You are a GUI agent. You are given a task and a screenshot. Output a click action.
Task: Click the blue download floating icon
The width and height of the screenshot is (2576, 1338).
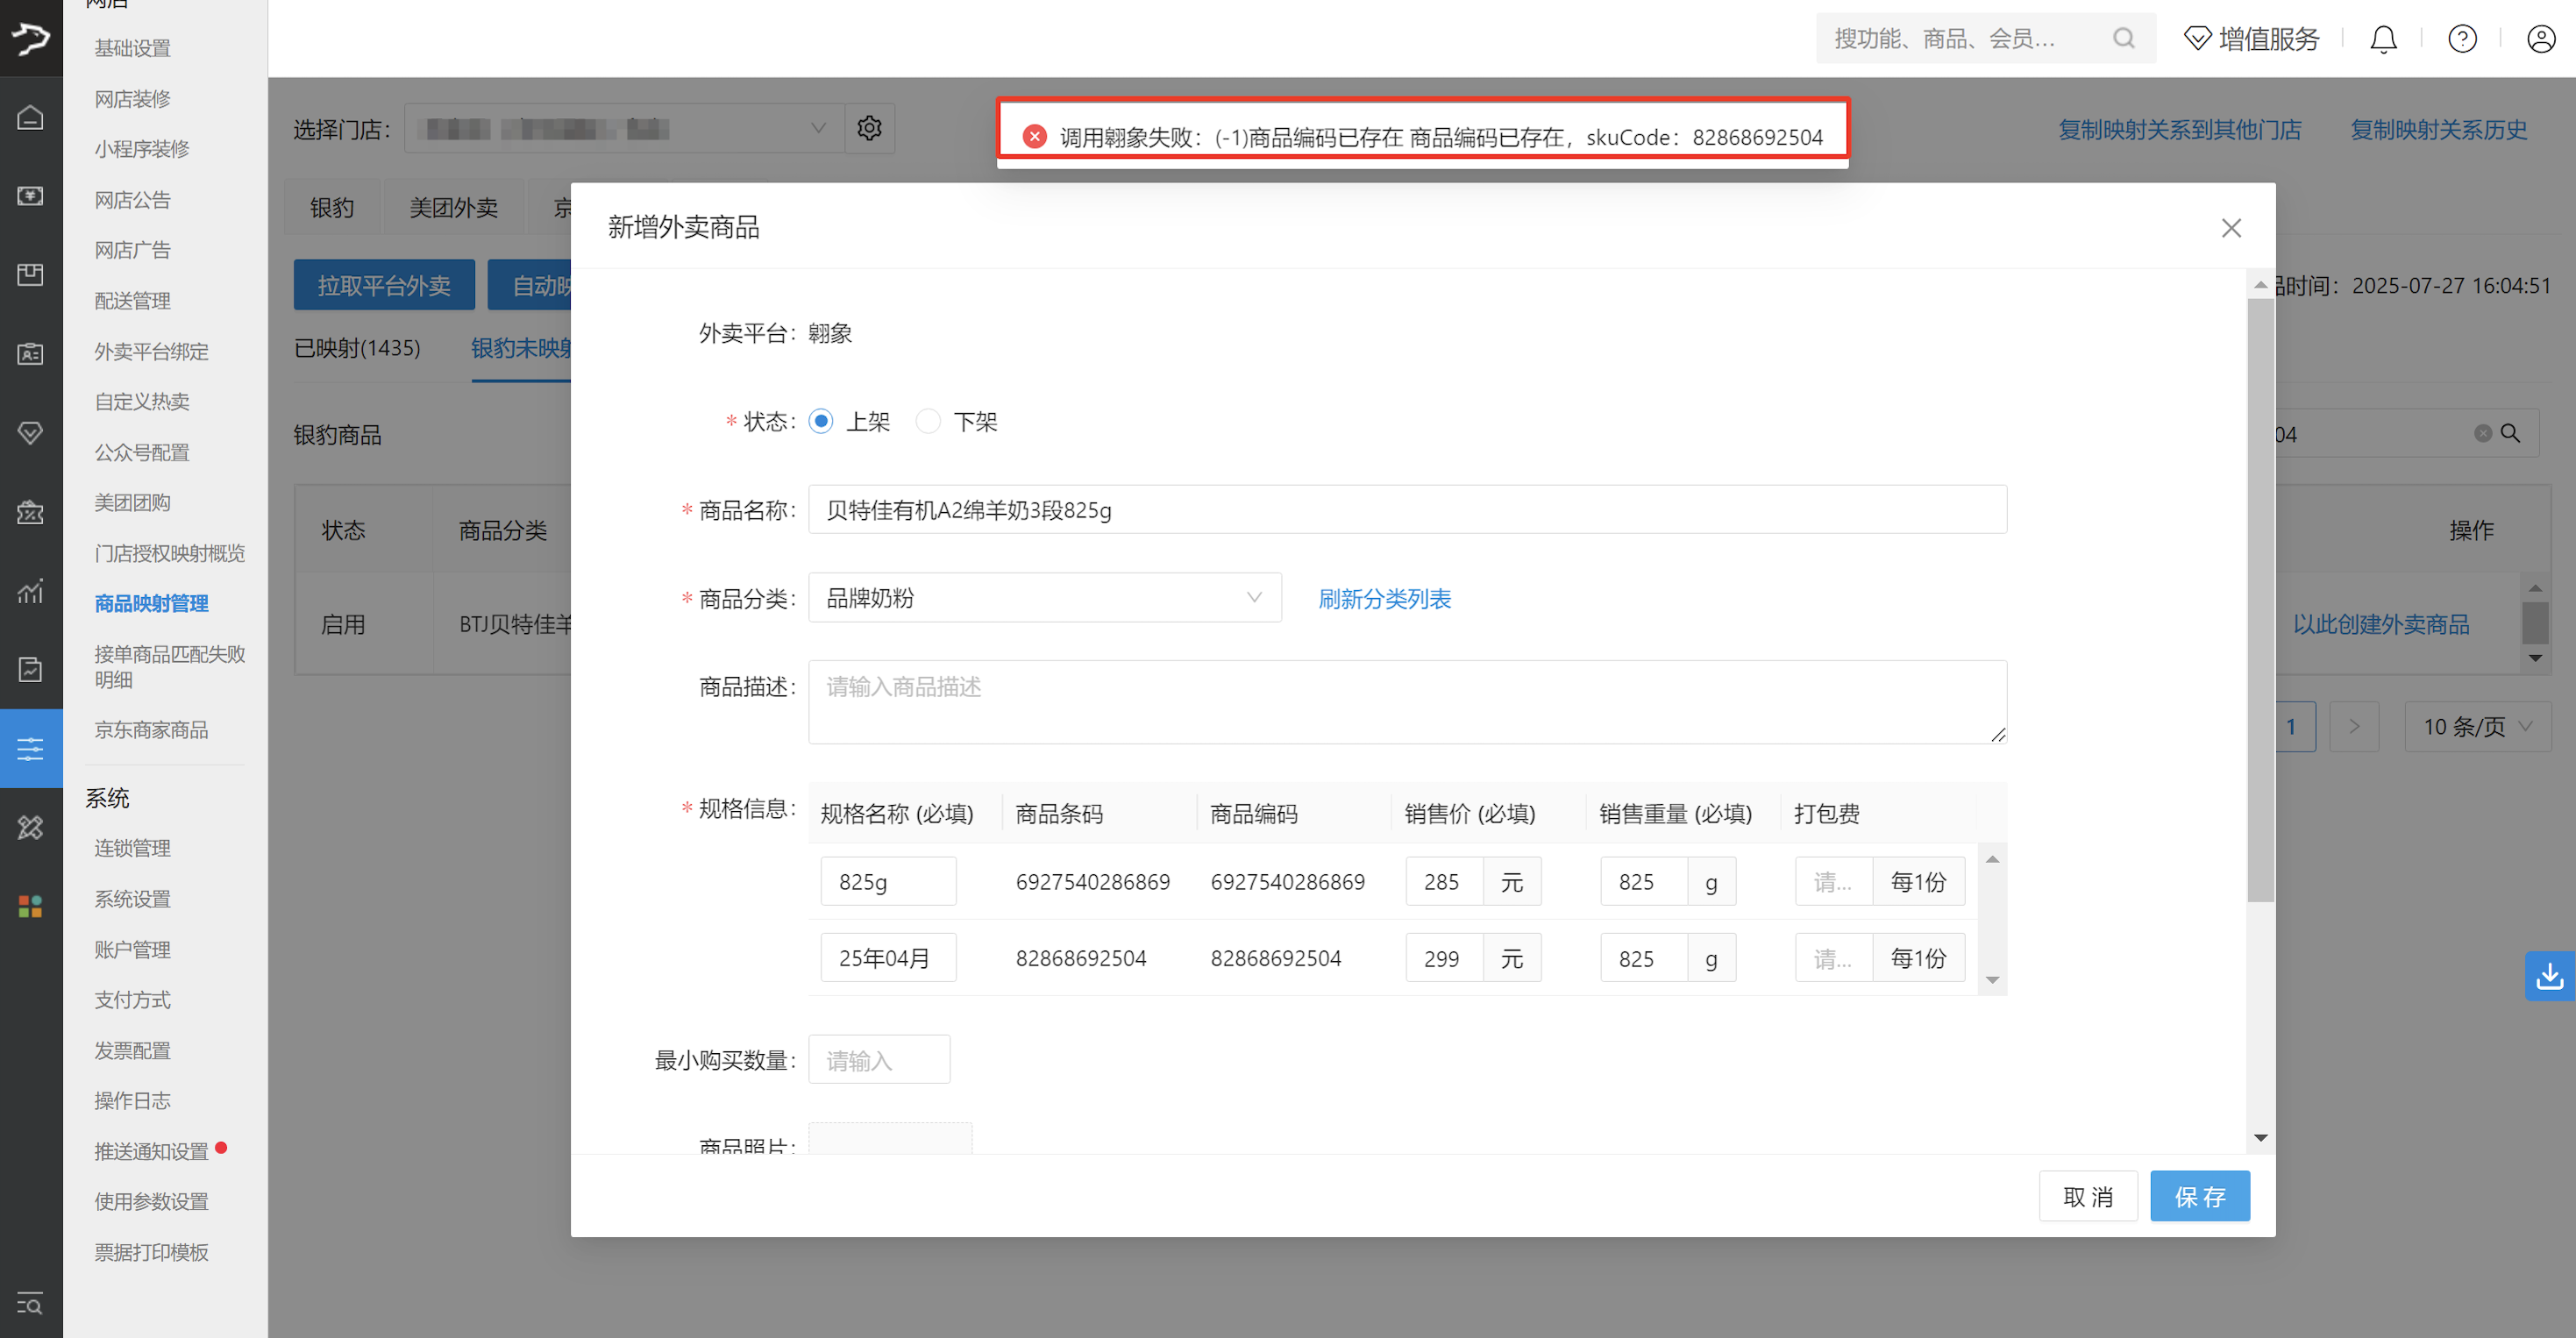(x=2549, y=975)
